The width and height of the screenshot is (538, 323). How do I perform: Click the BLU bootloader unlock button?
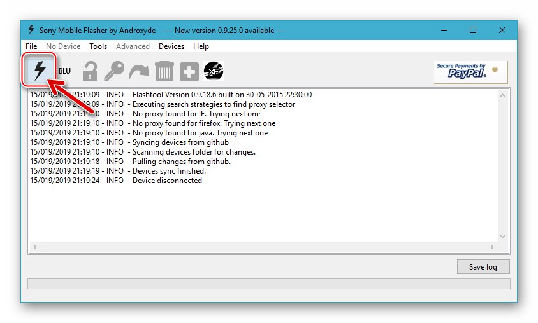click(x=64, y=71)
